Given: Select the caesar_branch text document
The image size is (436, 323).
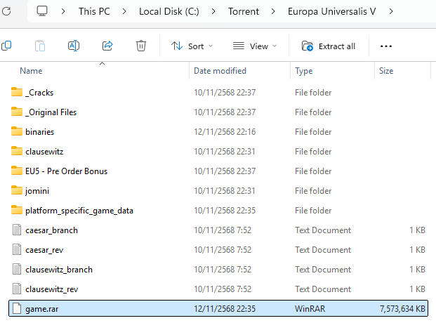Looking at the screenshot, I should [x=51, y=230].
